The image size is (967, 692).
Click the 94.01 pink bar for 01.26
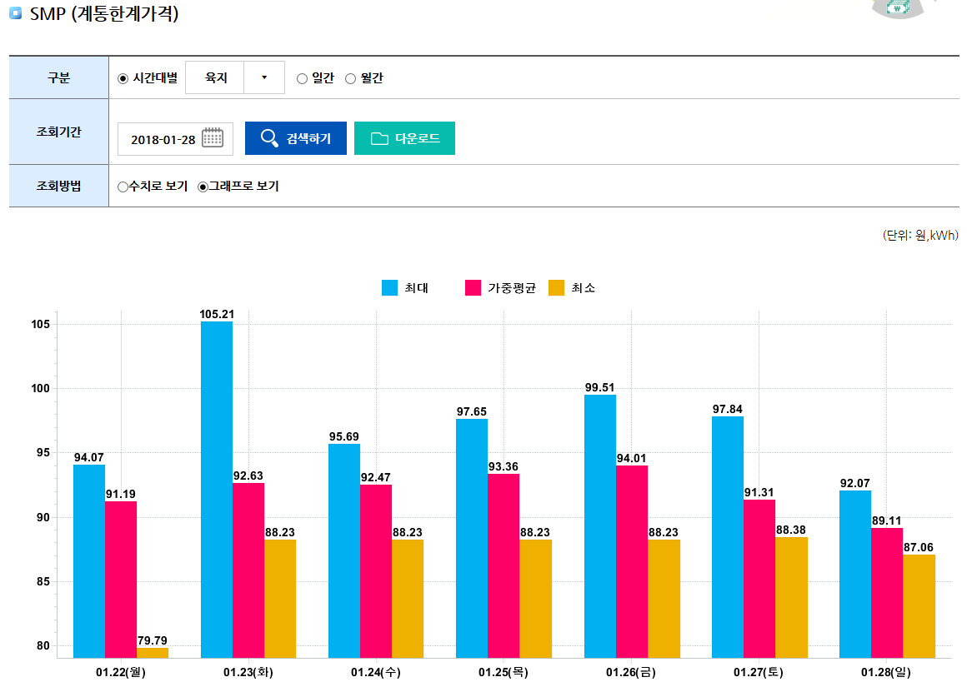pyautogui.click(x=632, y=561)
